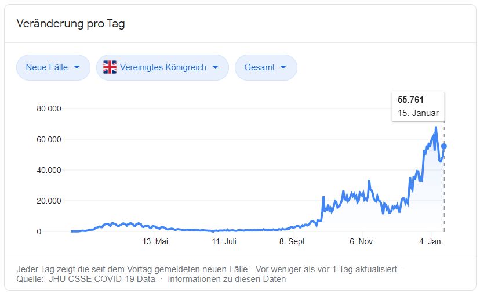
Task: Select the 40.000 y-axis label
Action: [x=49, y=170]
